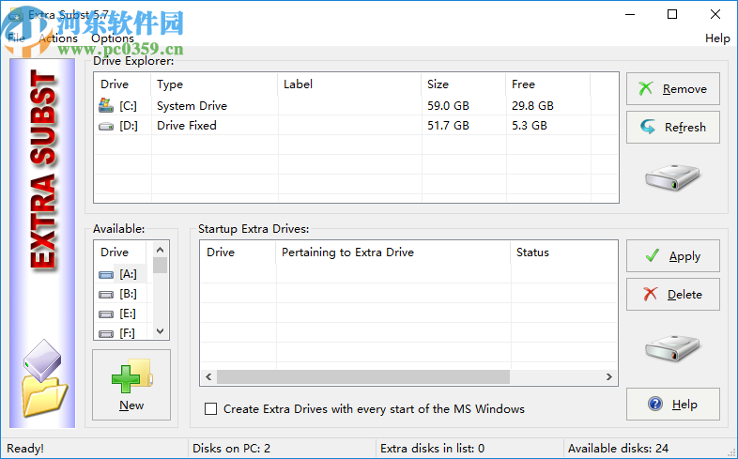Click the 5.3 GB free value
Viewport: 738px width, 459px height.
529,126
